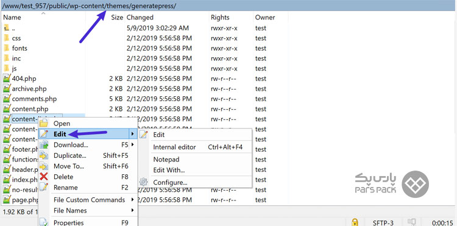Click the pencil icon beside Edit menu entry

[x=44, y=134]
